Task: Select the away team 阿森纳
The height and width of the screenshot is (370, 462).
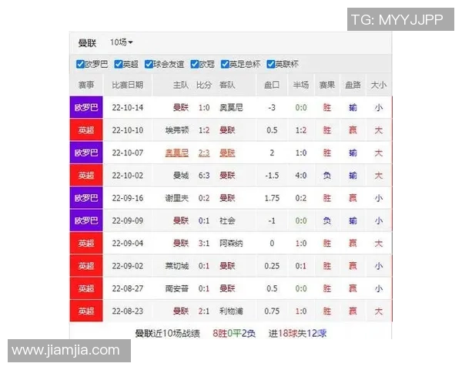Action: 231,244
